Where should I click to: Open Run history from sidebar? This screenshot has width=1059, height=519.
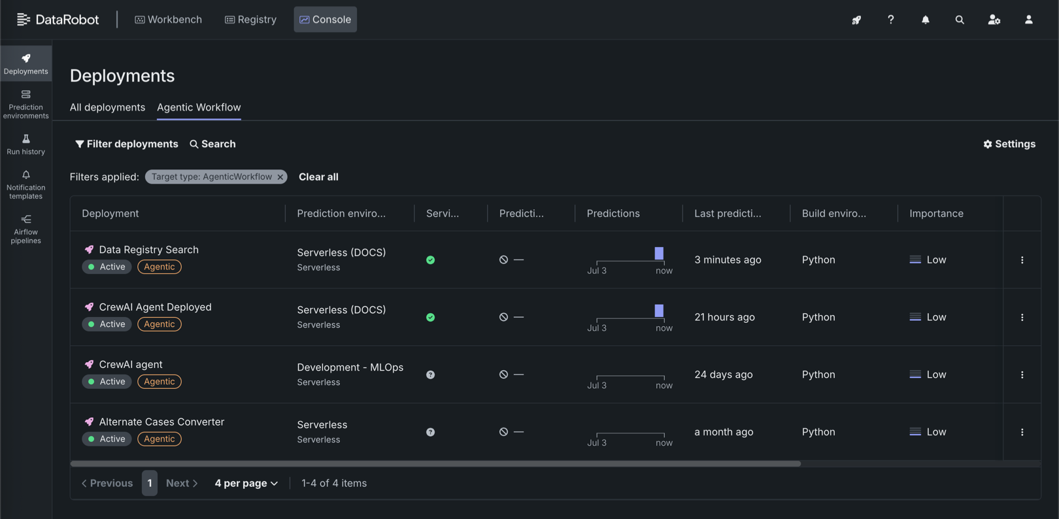25,144
